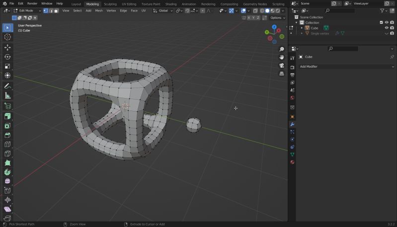Disable Cube render camera icon

[x=392, y=28]
